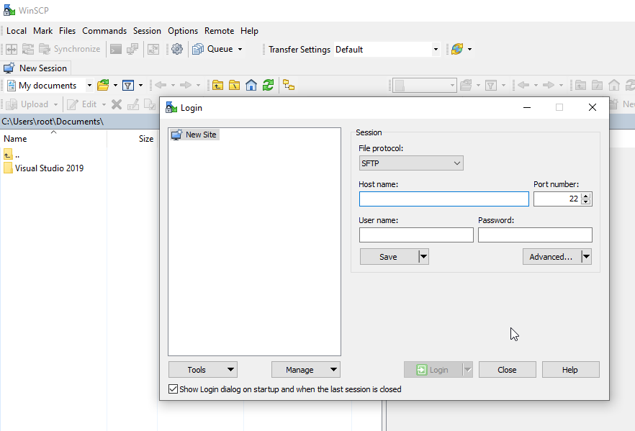Image resolution: width=635 pixels, height=431 pixels.
Task: Click the User name field
Action: (416, 235)
